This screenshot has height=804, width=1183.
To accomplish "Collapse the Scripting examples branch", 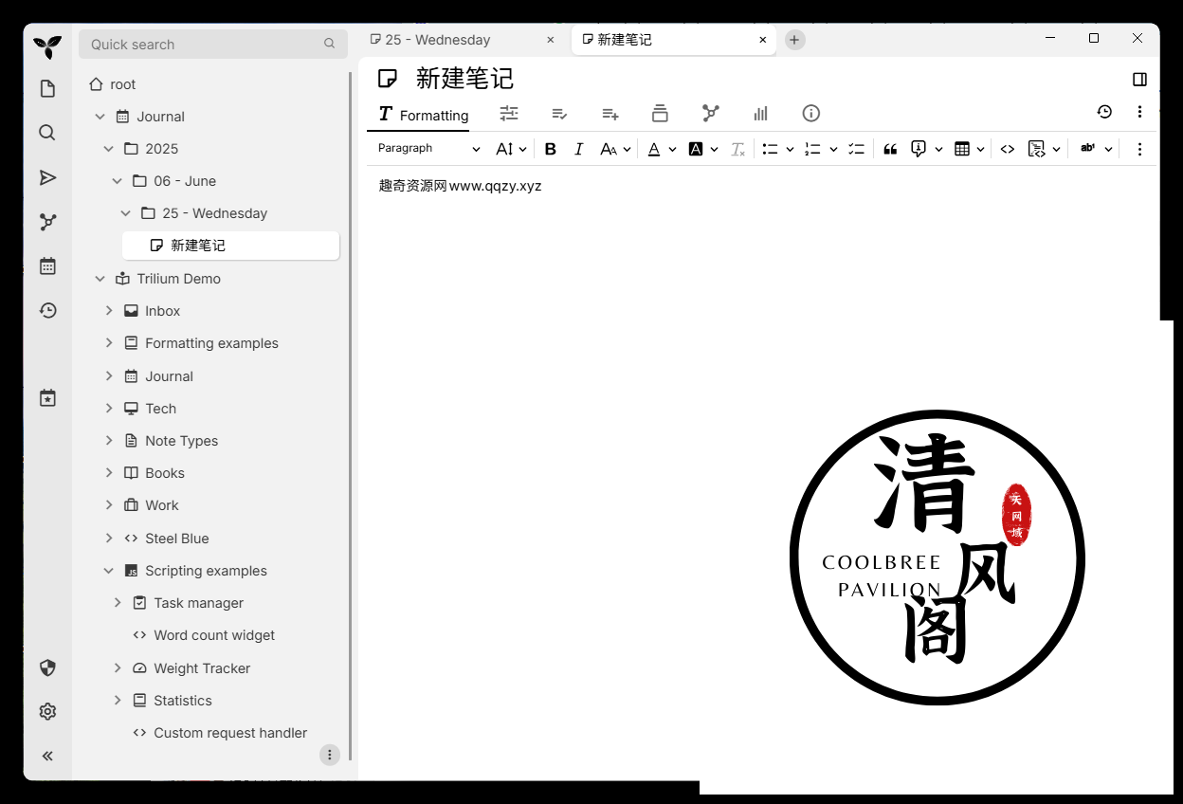I will 109,571.
